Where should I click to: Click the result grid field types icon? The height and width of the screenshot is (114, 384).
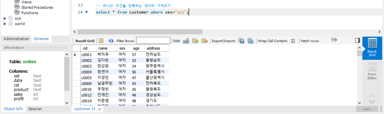(101, 41)
